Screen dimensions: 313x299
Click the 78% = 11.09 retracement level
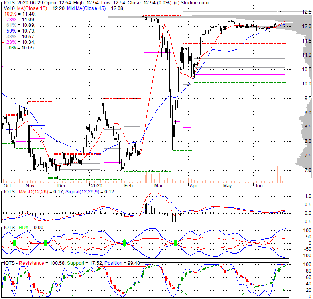[21, 20]
